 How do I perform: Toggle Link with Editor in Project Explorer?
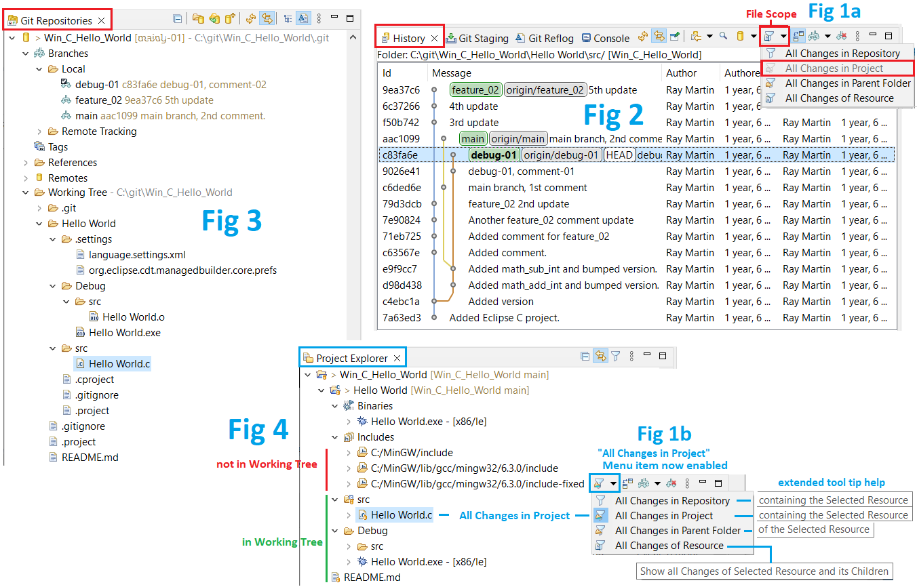[601, 356]
